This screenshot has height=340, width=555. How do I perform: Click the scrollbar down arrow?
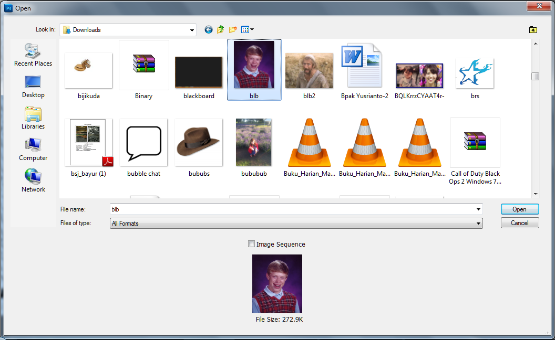pyautogui.click(x=536, y=194)
